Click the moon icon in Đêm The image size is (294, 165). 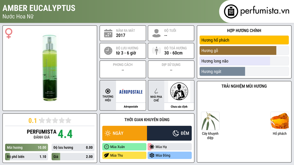click(x=176, y=133)
